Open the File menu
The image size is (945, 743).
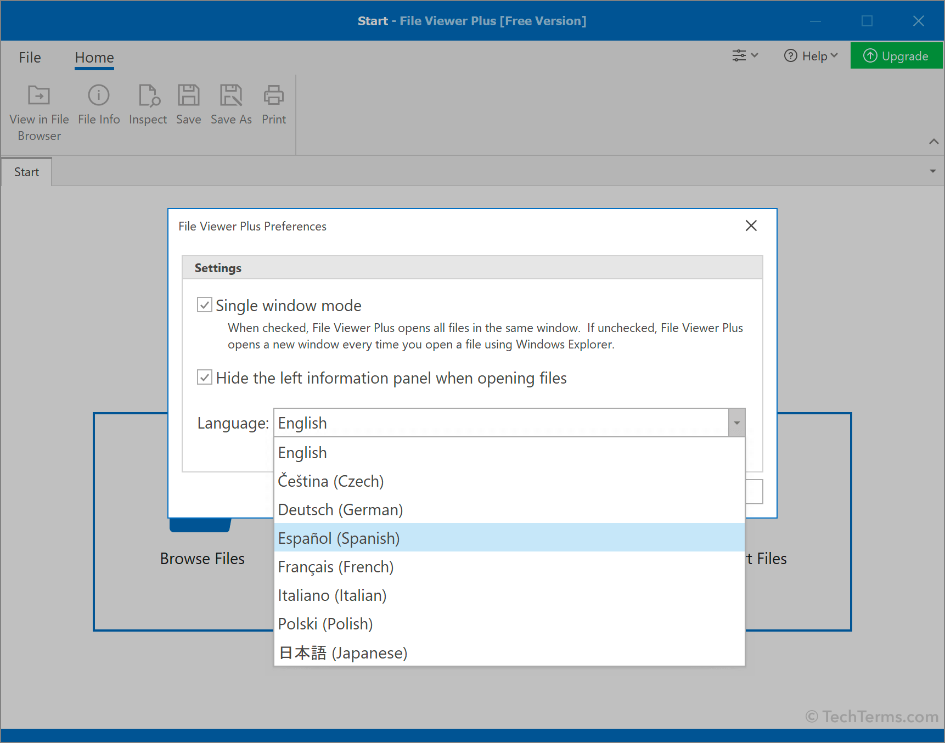tap(30, 58)
